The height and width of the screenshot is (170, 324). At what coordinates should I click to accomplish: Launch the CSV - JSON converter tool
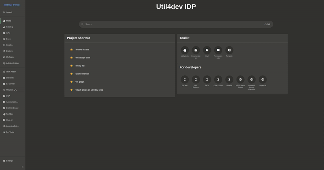pos(218,79)
